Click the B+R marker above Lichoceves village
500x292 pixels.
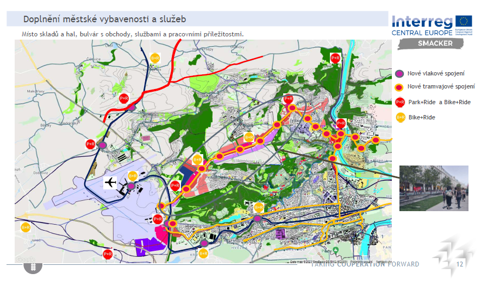155,58
